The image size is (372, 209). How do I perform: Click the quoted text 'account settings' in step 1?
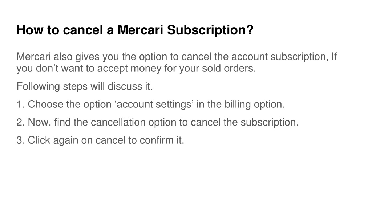(154, 104)
